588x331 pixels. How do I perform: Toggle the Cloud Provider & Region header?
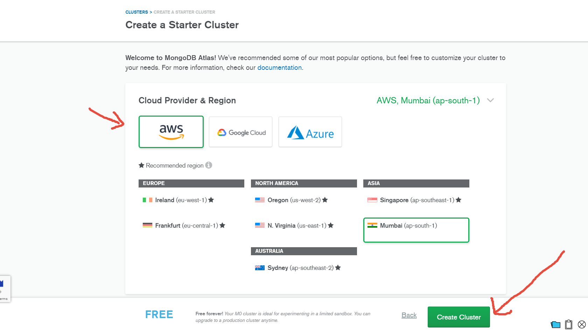coord(187,101)
